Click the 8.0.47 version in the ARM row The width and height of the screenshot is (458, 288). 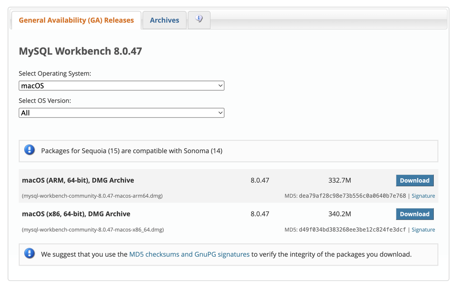tap(260, 180)
